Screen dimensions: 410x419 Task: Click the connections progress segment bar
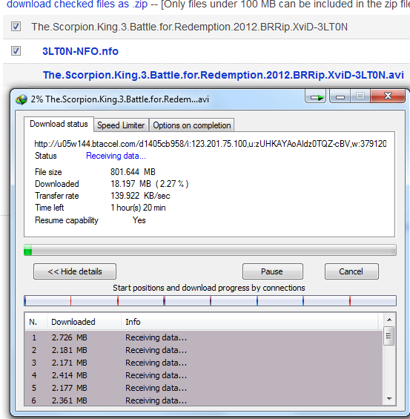tap(210, 300)
